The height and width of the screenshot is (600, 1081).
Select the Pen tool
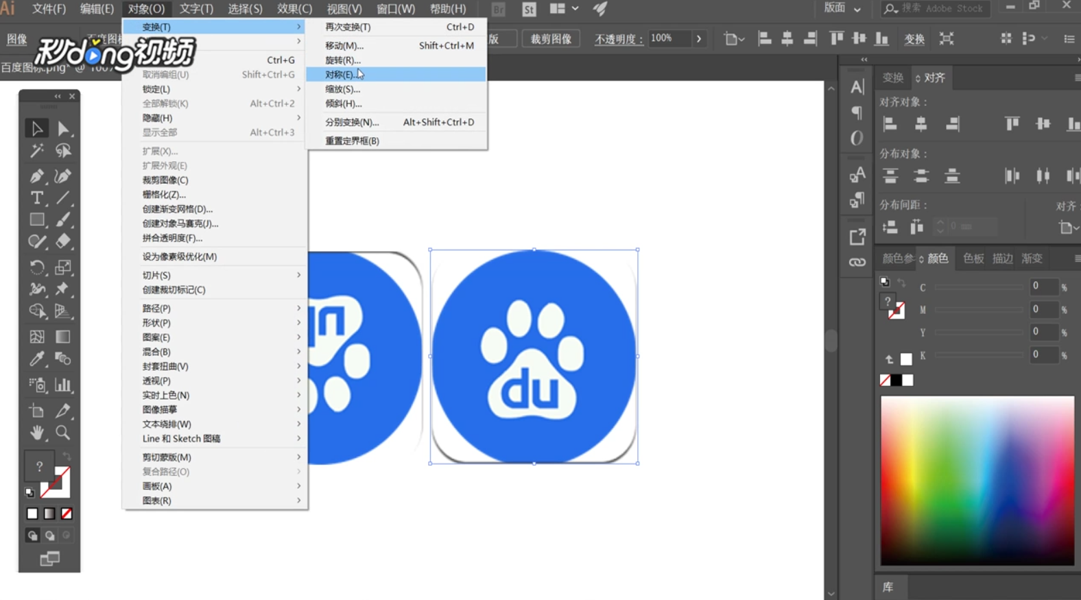coord(36,176)
